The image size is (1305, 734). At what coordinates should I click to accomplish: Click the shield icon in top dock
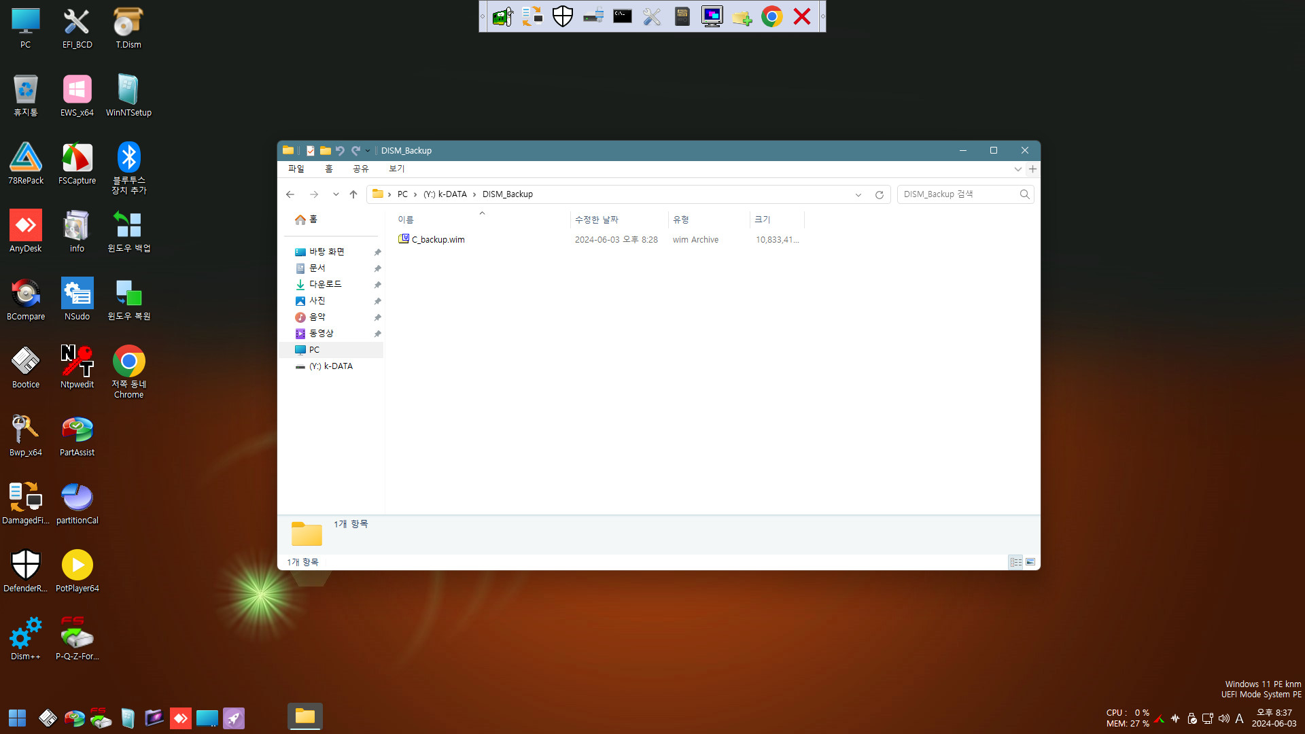pos(563,16)
